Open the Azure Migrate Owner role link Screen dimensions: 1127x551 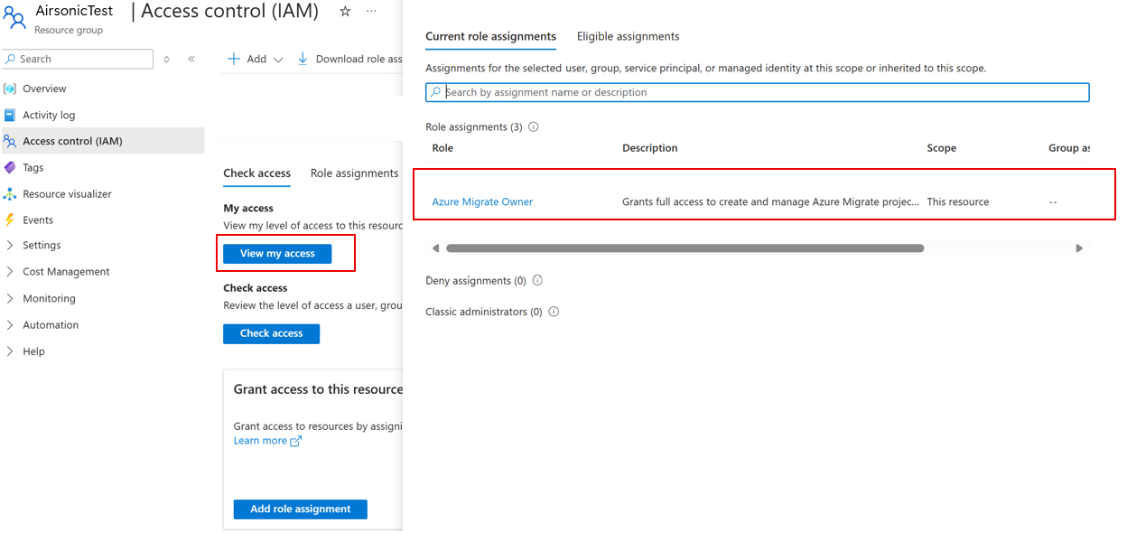[482, 202]
